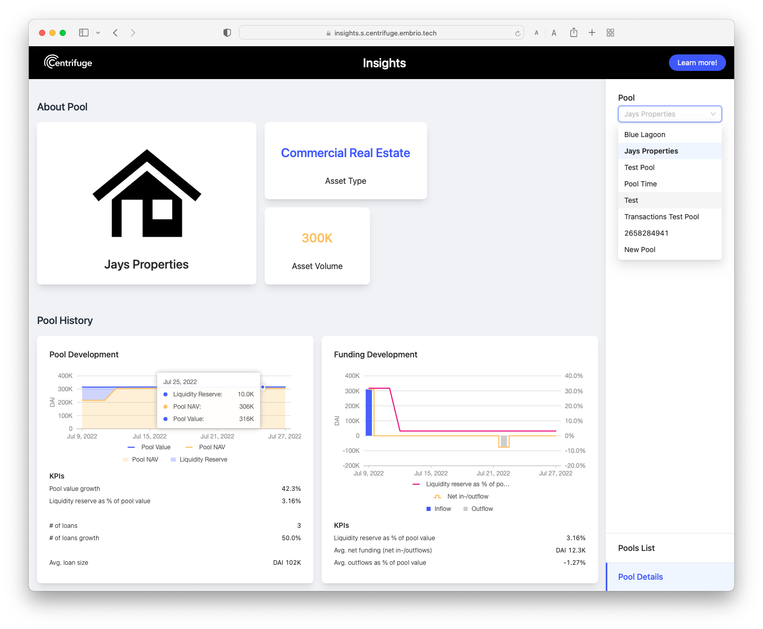Screen dimensions: 763x629
Task: Click the Centrifuge logo
Action: click(68, 62)
